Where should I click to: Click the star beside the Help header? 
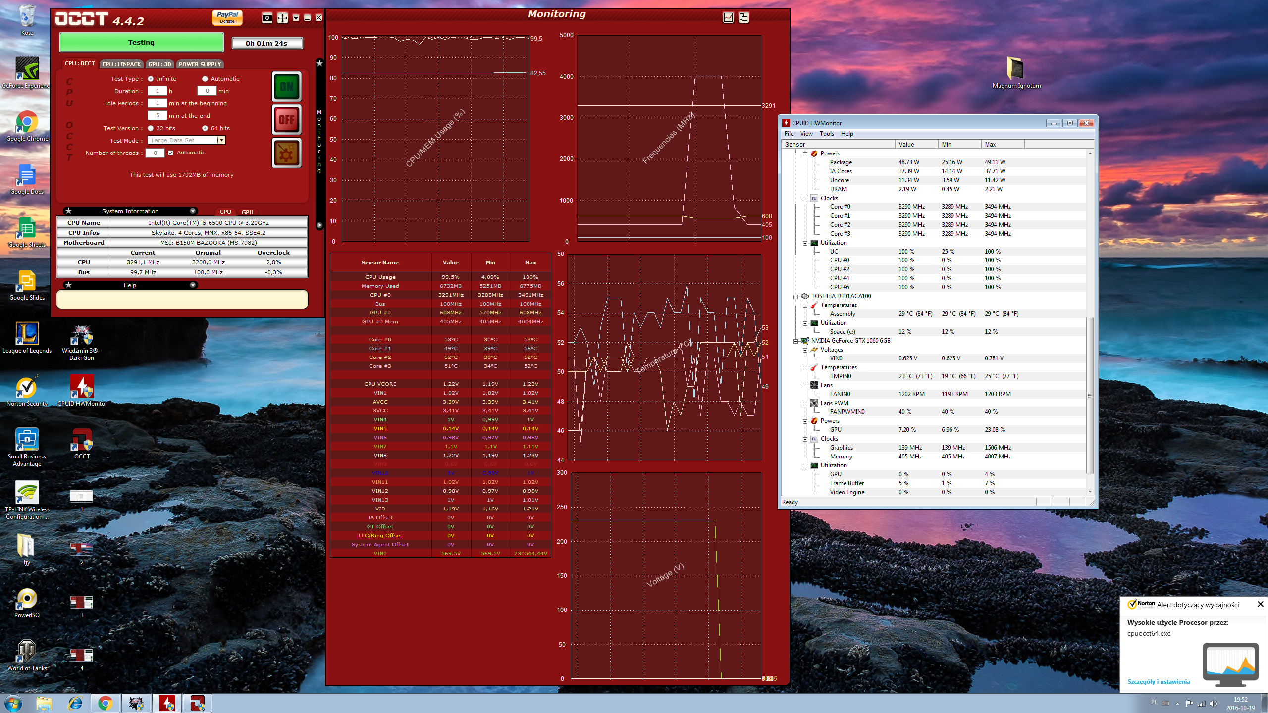[68, 285]
